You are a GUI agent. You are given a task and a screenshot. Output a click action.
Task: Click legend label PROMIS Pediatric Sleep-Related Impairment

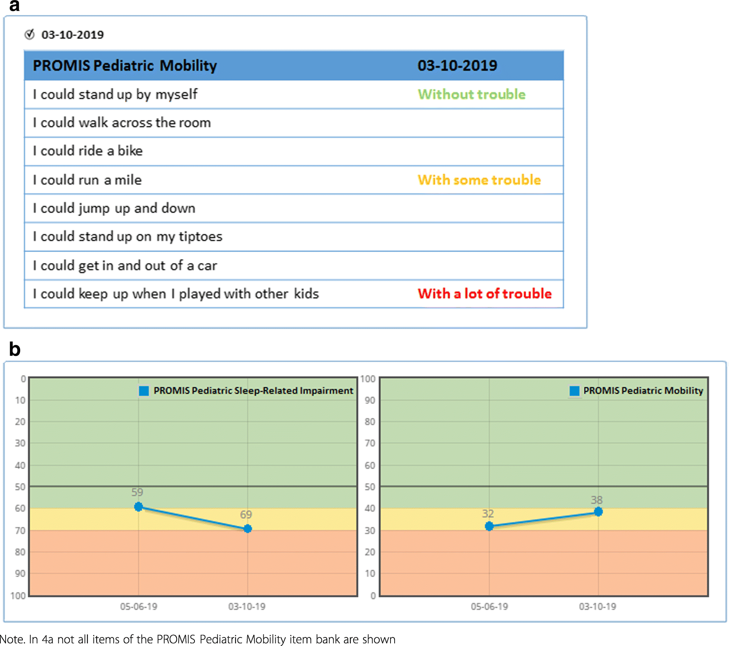(253, 391)
